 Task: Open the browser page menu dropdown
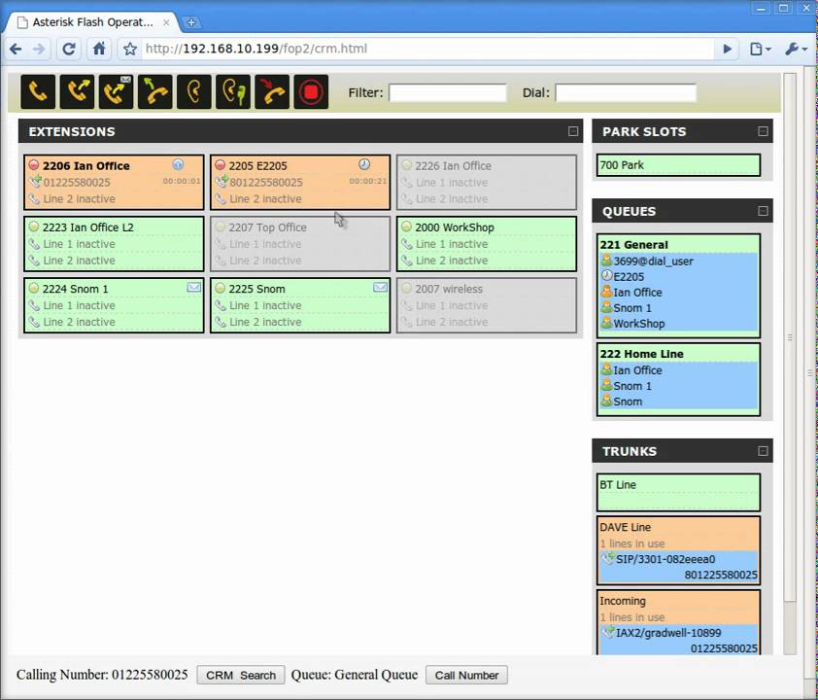point(761,49)
